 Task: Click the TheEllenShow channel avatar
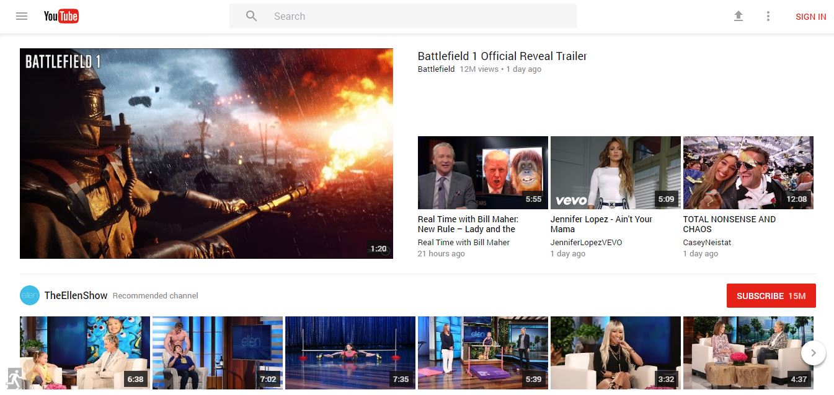pyautogui.click(x=30, y=296)
